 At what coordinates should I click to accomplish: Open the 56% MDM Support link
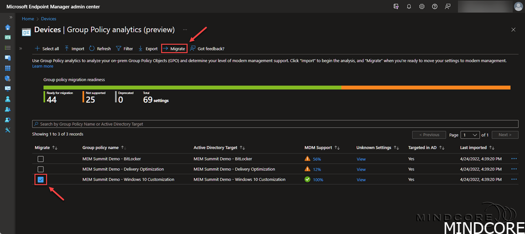tap(317, 159)
